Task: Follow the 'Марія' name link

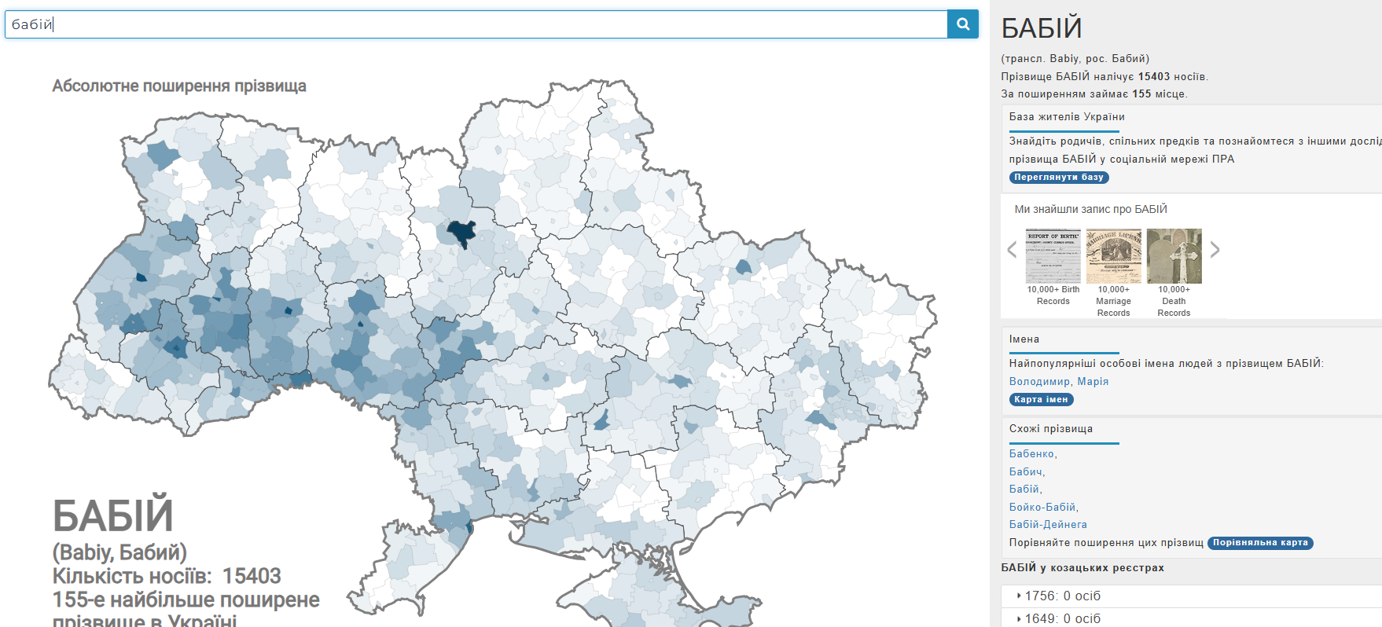Action: (x=1093, y=382)
